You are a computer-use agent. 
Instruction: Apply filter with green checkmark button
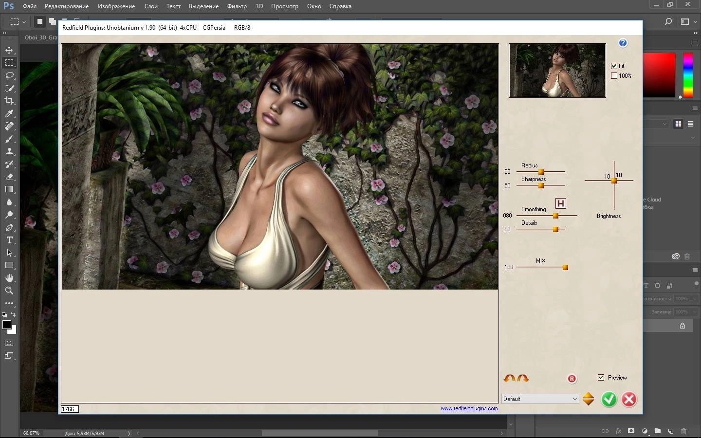(609, 399)
